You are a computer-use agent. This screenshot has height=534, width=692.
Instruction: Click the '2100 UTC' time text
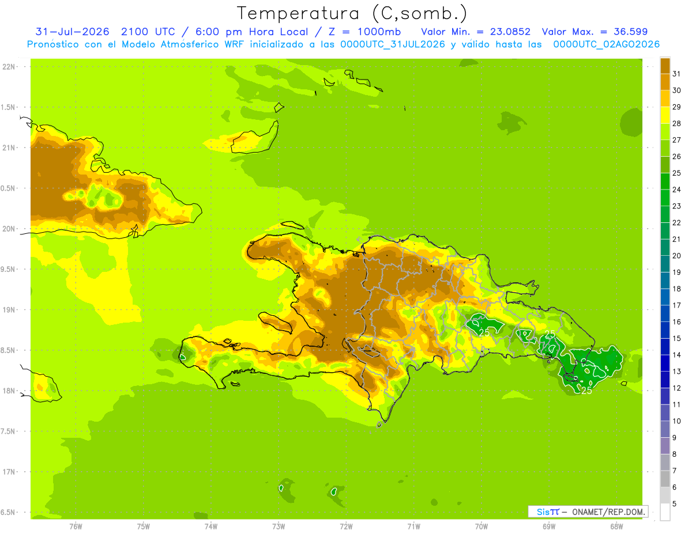[148, 31]
